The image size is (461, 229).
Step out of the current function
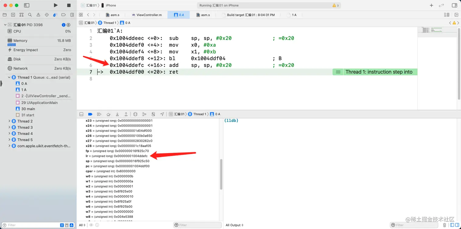coord(126,114)
